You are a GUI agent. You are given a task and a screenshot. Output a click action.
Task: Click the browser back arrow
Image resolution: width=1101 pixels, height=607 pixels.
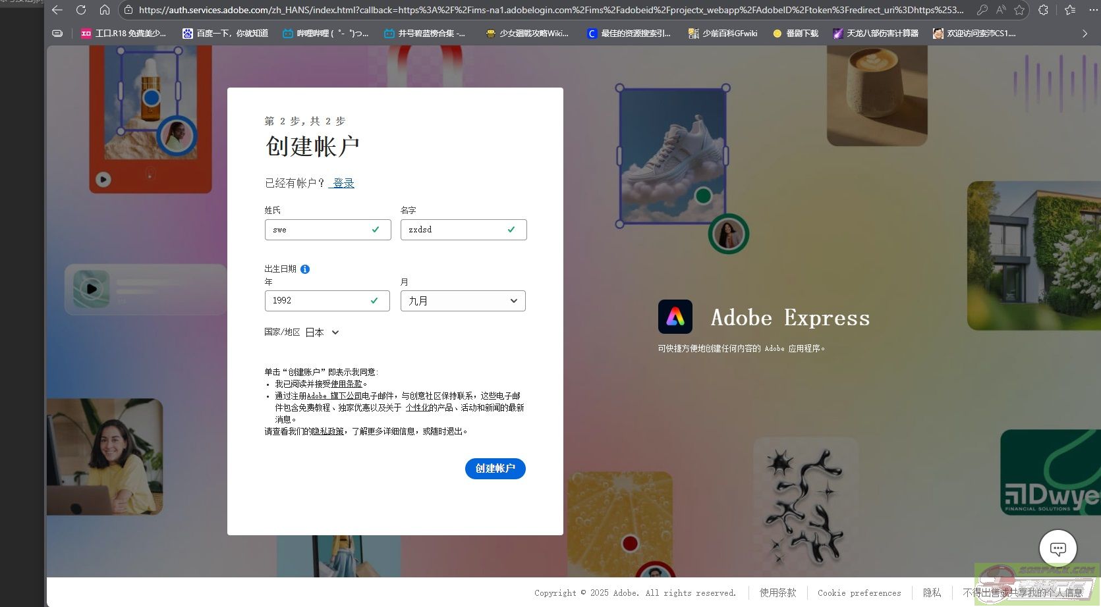point(57,10)
